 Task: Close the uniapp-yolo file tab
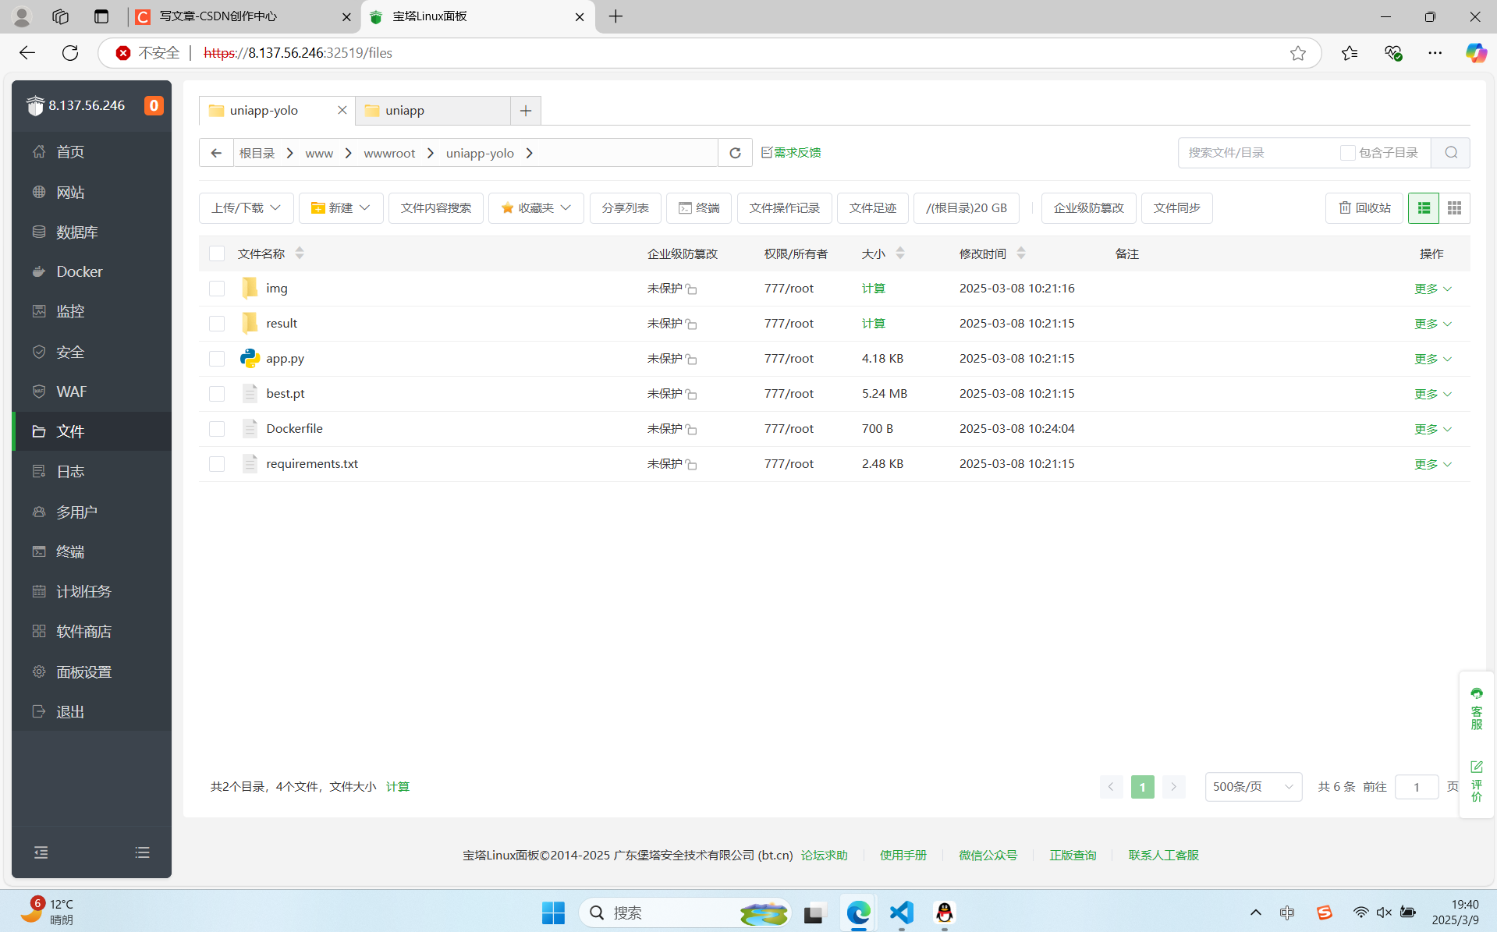pos(342,110)
